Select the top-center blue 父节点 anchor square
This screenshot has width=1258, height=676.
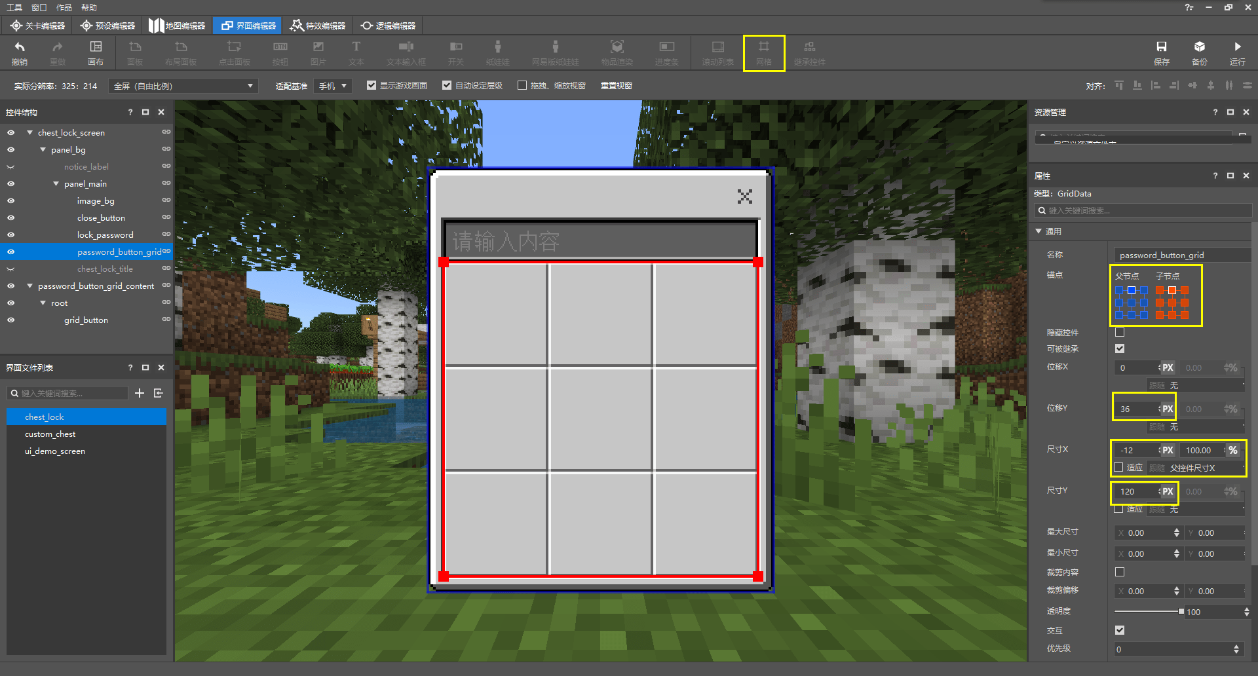click(1131, 290)
